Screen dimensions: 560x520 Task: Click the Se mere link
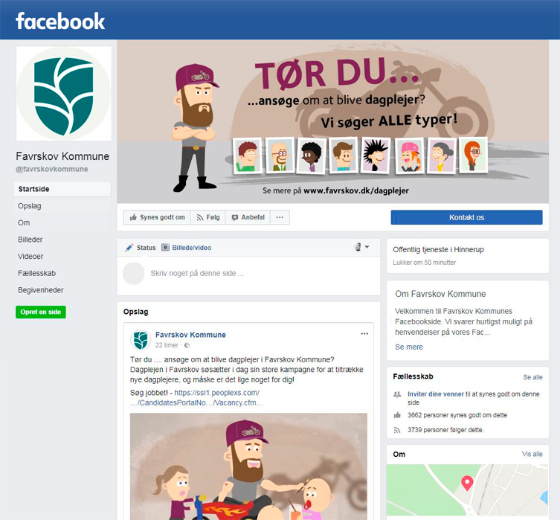(x=408, y=347)
